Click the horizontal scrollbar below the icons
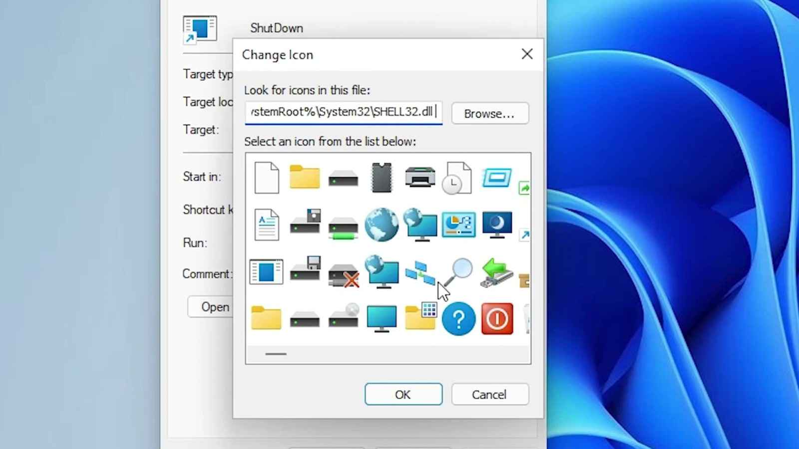799x449 pixels. [x=276, y=354]
